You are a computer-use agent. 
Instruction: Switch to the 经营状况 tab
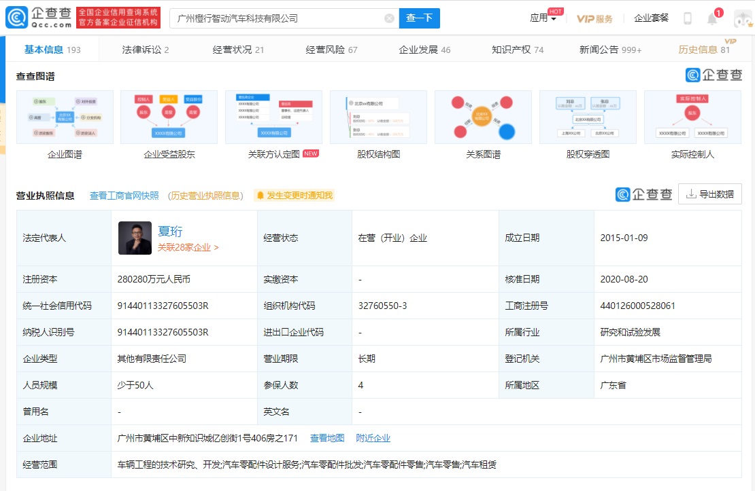click(x=238, y=50)
